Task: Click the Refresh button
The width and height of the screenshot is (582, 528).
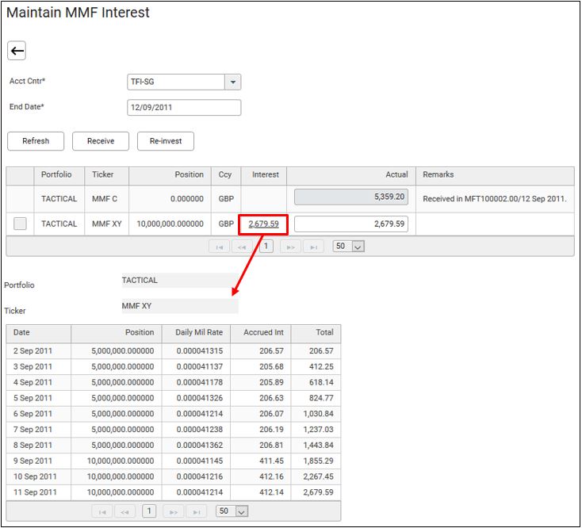Action: click(x=36, y=141)
